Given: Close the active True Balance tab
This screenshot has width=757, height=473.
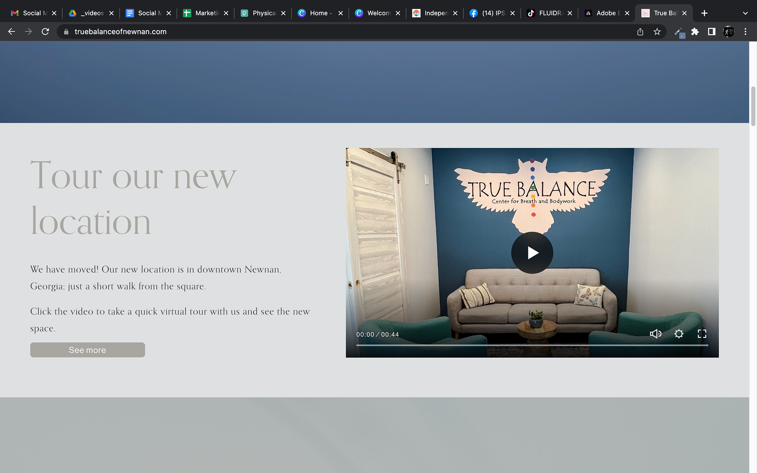Looking at the screenshot, I should coord(684,13).
